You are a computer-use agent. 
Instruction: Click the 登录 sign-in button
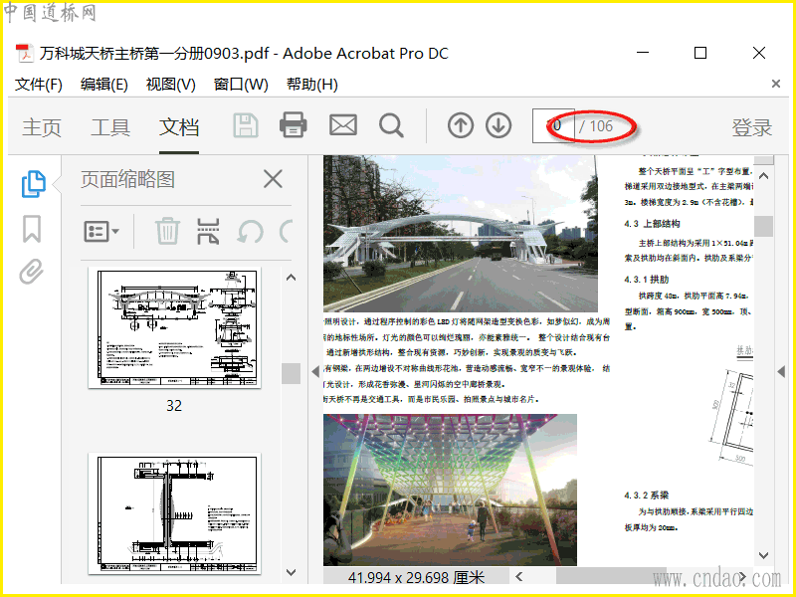point(752,127)
